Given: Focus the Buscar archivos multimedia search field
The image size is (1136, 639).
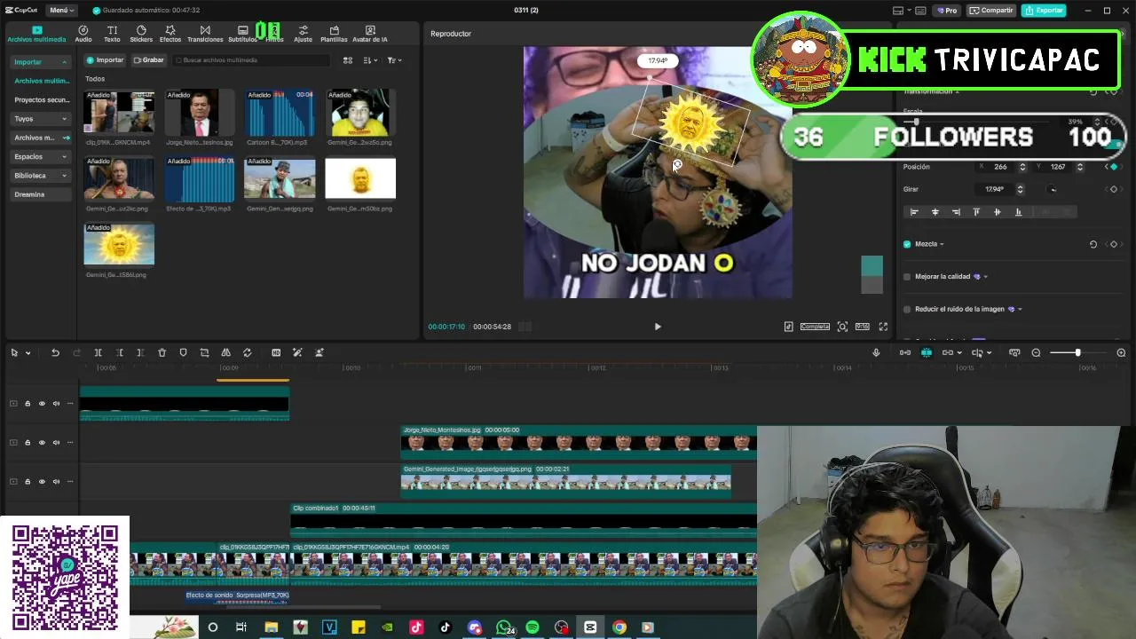Looking at the screenshot, I should coord(252,60).
